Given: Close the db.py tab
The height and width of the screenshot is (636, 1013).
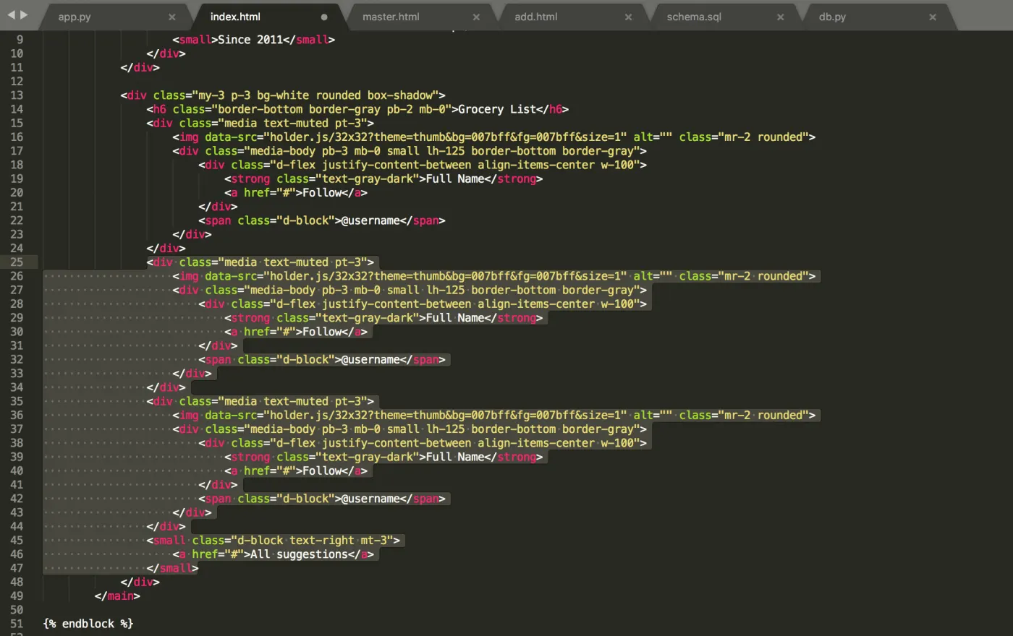Looking at the screenshot, I should (x=933, y=17).
